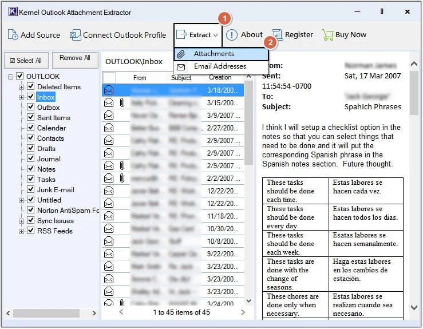Click folder tree scroll right arrow
This screenshot has height=329, width=423.
pyautogui.click(x=94, y=314)
